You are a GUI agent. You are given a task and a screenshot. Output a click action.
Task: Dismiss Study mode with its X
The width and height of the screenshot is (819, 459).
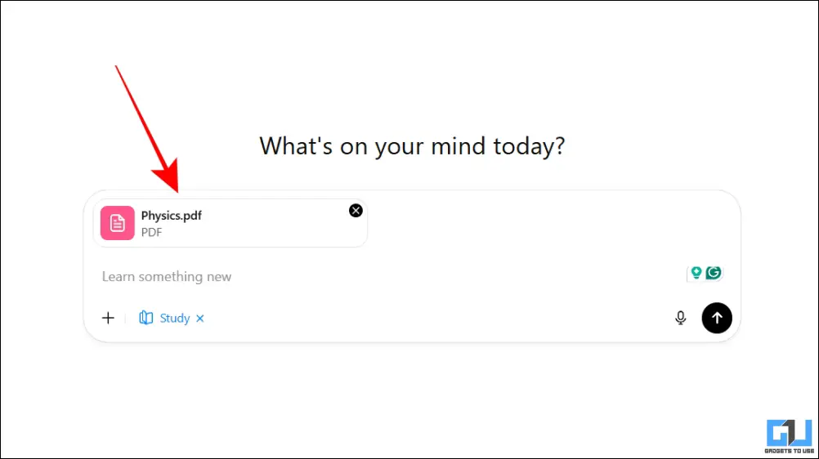(x=200, y=319)
